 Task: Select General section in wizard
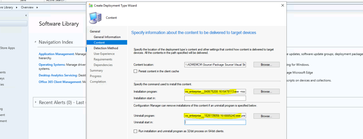click(95, 32)
